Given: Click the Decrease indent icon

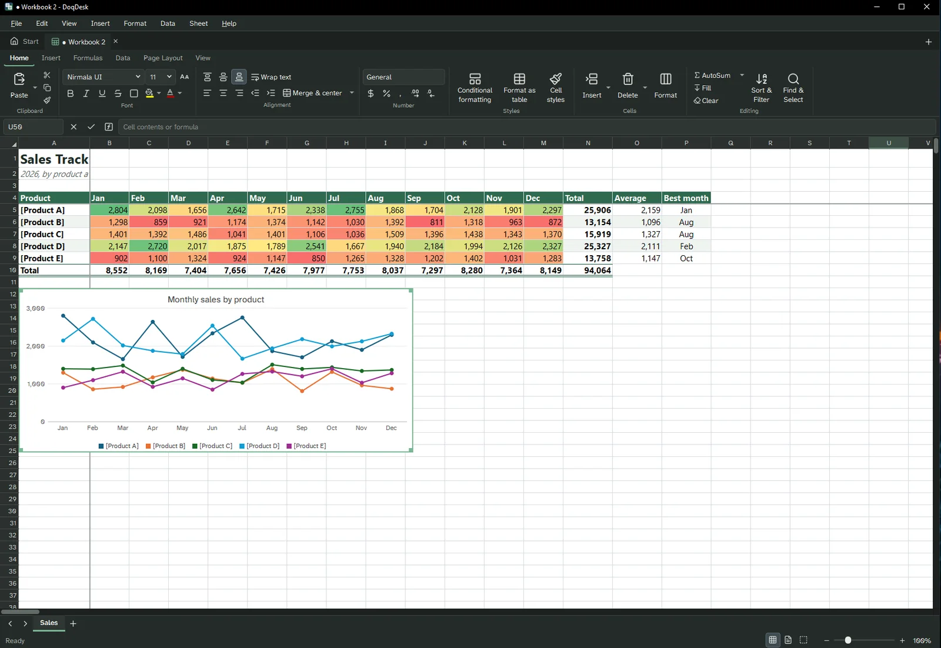Looking at the screenshot, I should point(255,93).
